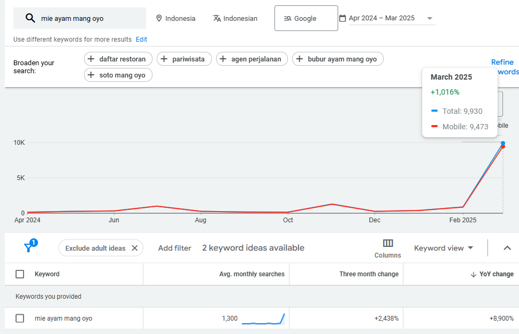
Task: Expand the date range dropdown arrow
Action: click(429, 18)
